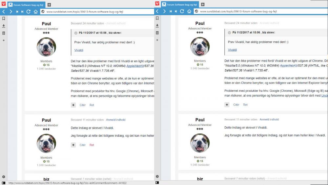This screenshot has height=185, width=328.
Task: Open Settings gear in left window sidebar
Action: pos(4,177)
